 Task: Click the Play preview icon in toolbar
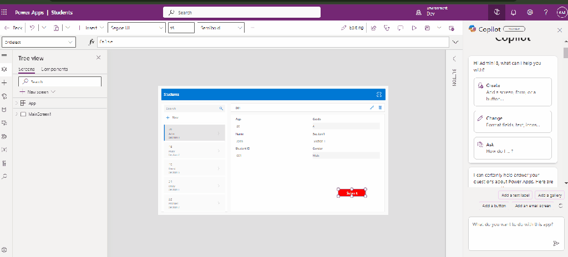[x=414, y=28]
